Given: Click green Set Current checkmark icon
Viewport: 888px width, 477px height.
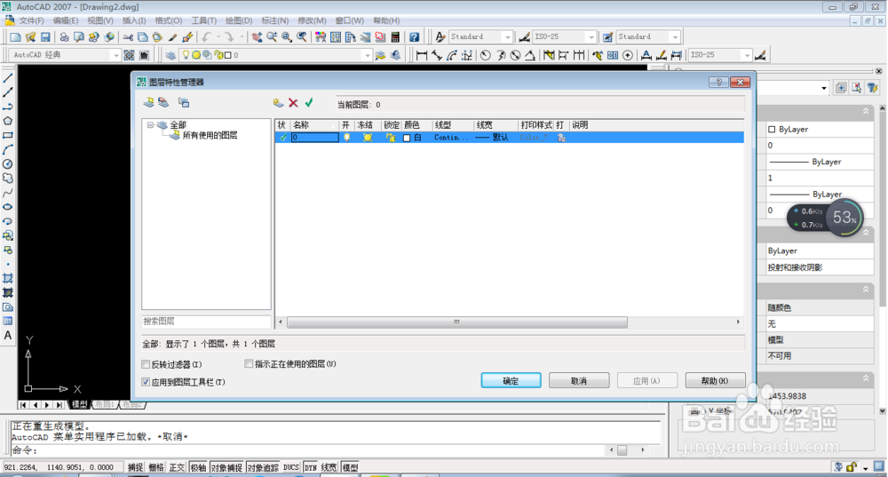Looking at the screenshot, I should pos(309,102).
